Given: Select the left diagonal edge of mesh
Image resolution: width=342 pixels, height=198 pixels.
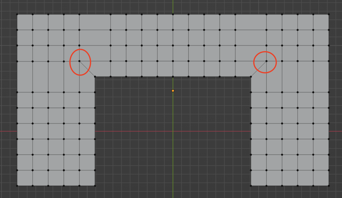Looking at the screenshot, I should pos(87,69).
